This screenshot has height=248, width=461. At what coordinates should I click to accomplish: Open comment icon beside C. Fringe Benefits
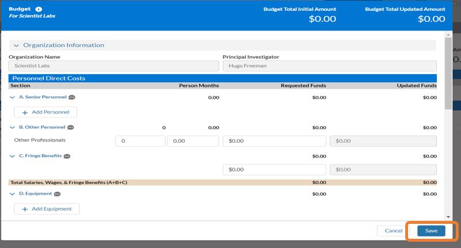click(67, 156)
